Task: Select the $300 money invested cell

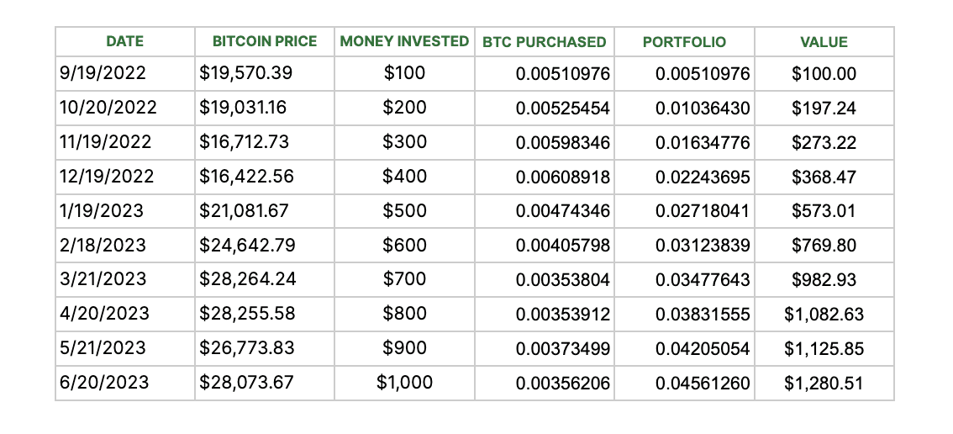Action: click(404, 142)
